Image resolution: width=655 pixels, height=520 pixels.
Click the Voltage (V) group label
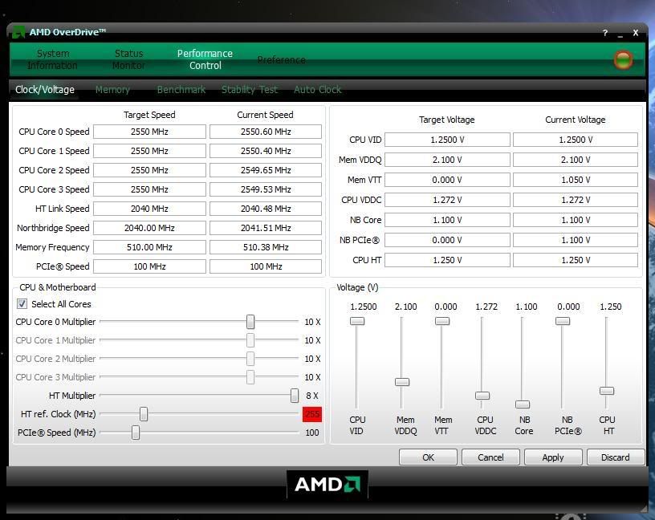[x=357, y=287]
